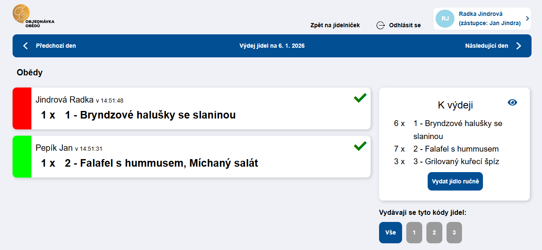Click green checkmark on Pepík Jan's order
The width and height of the screenshot is (542, 250).
click(x=360, y=146)
